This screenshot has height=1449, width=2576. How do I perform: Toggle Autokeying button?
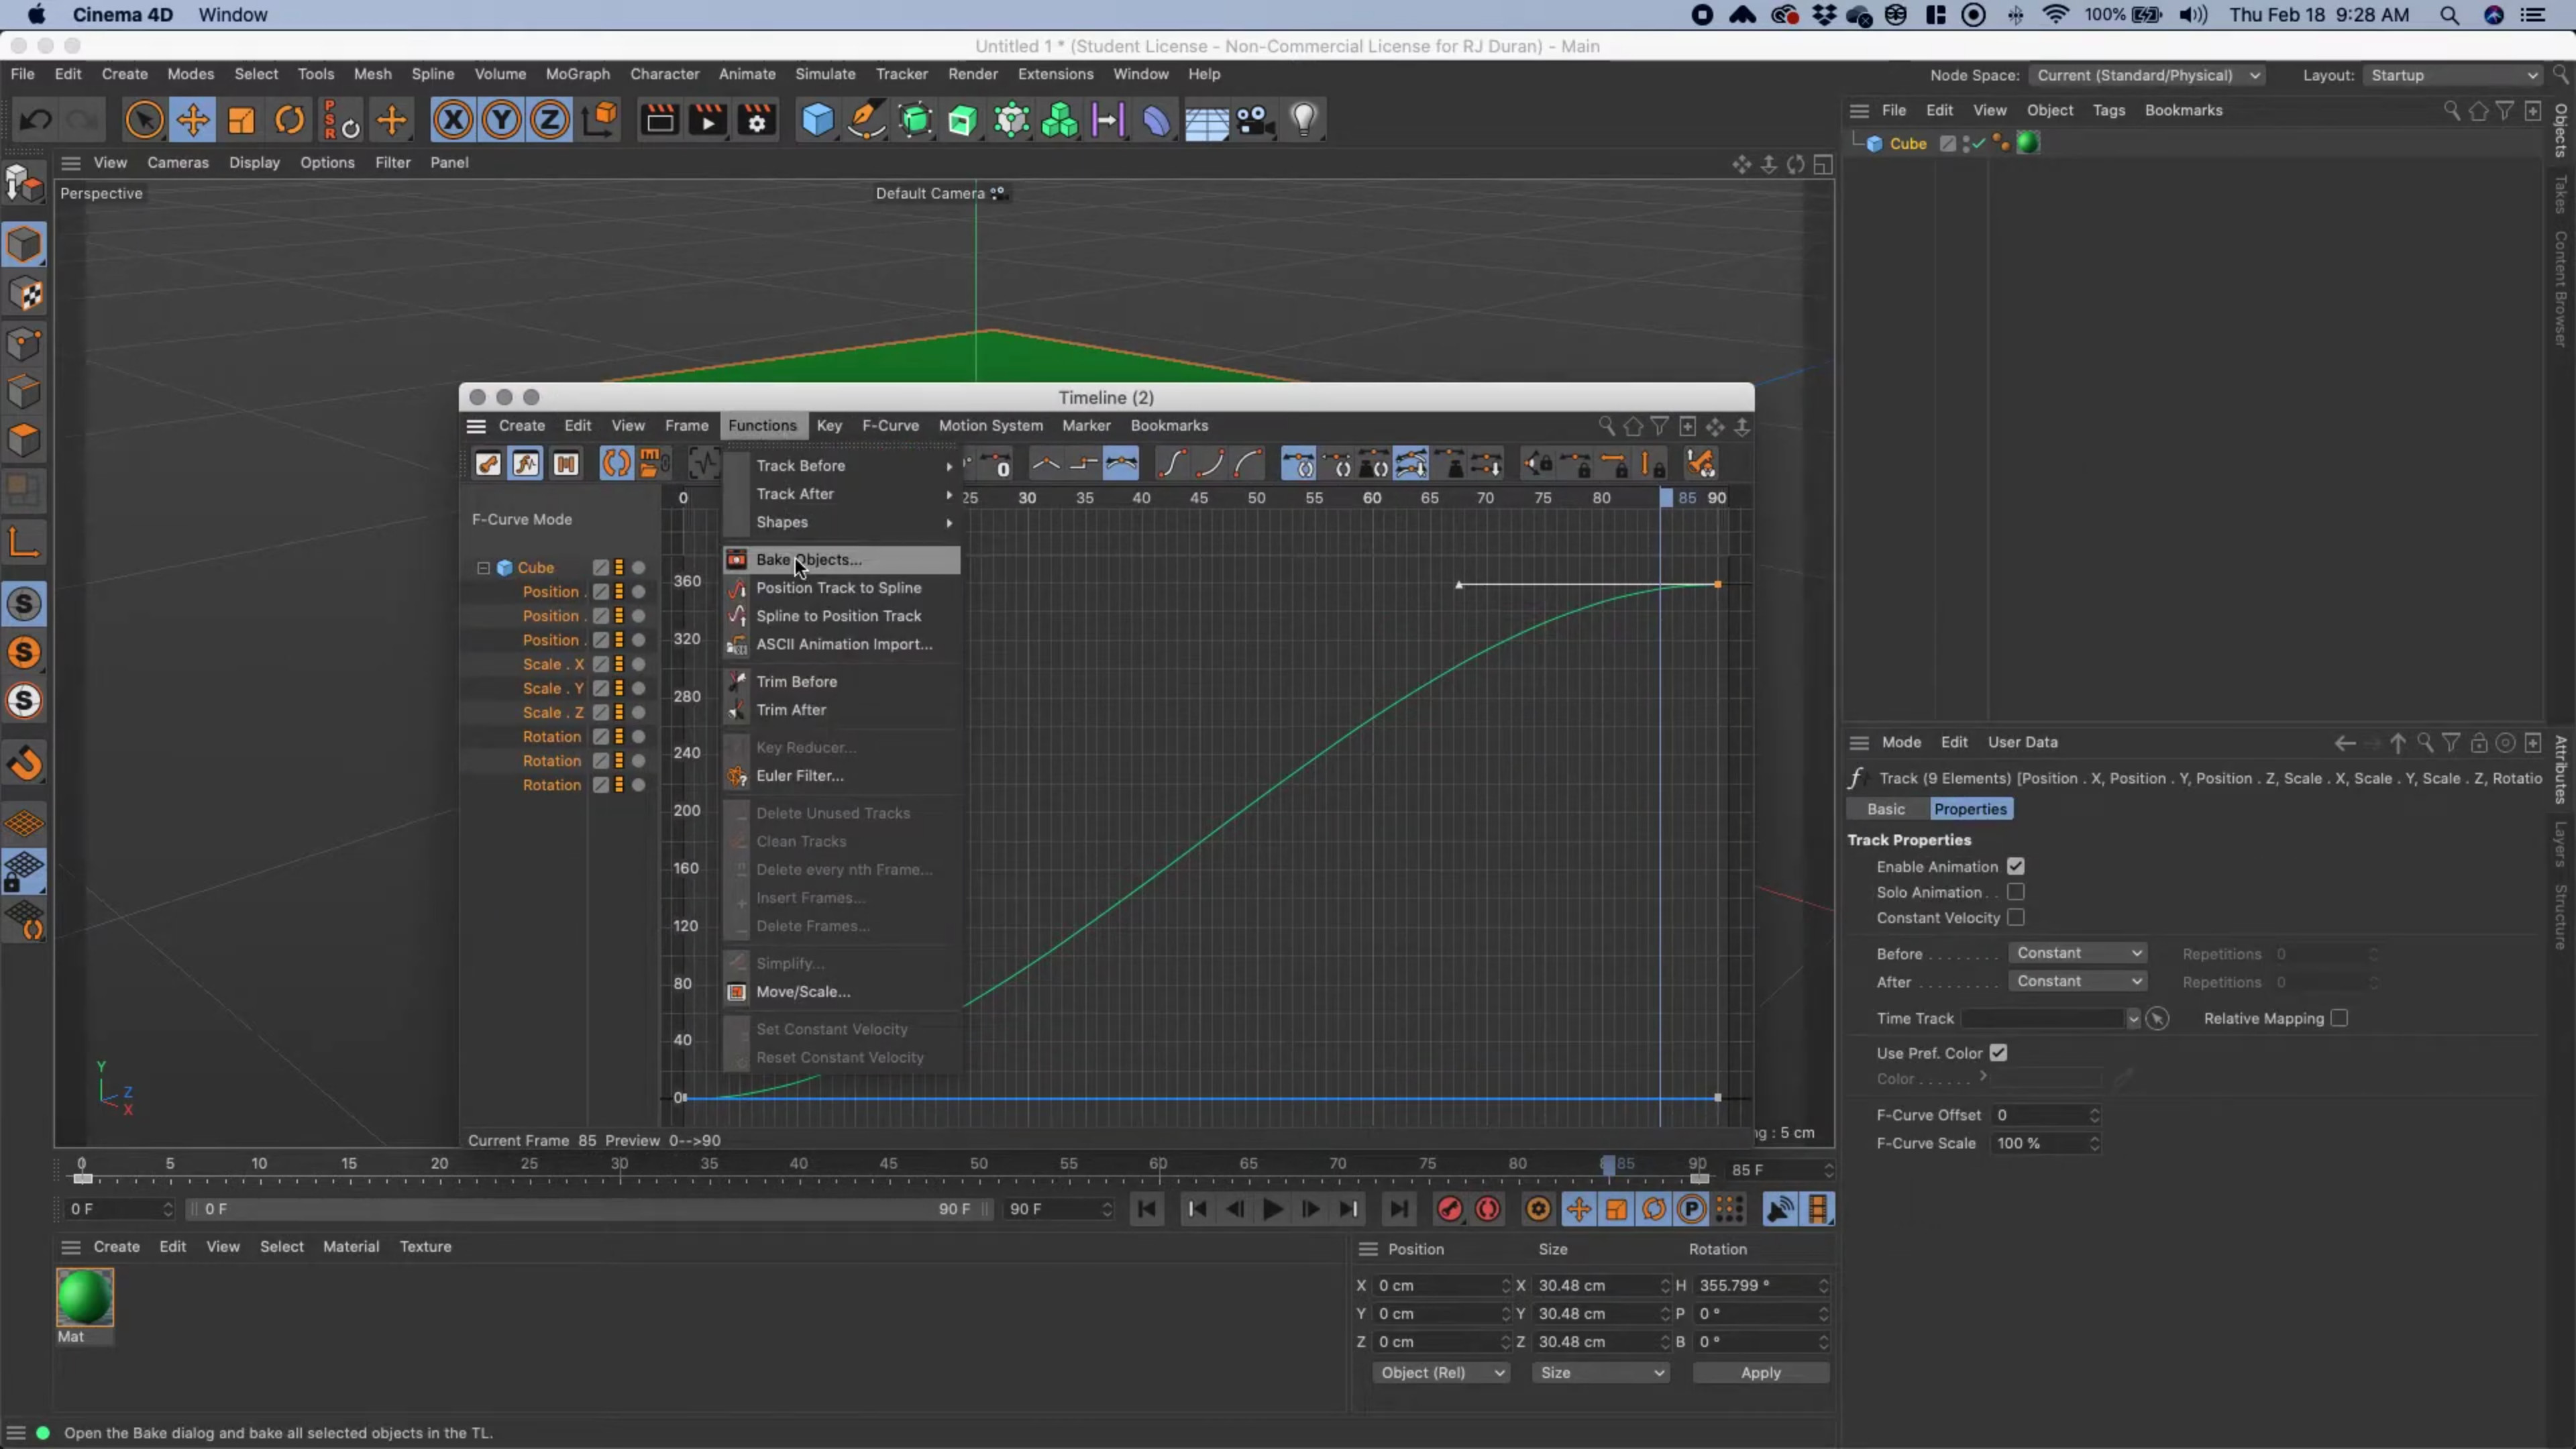coord(1488,1210)
